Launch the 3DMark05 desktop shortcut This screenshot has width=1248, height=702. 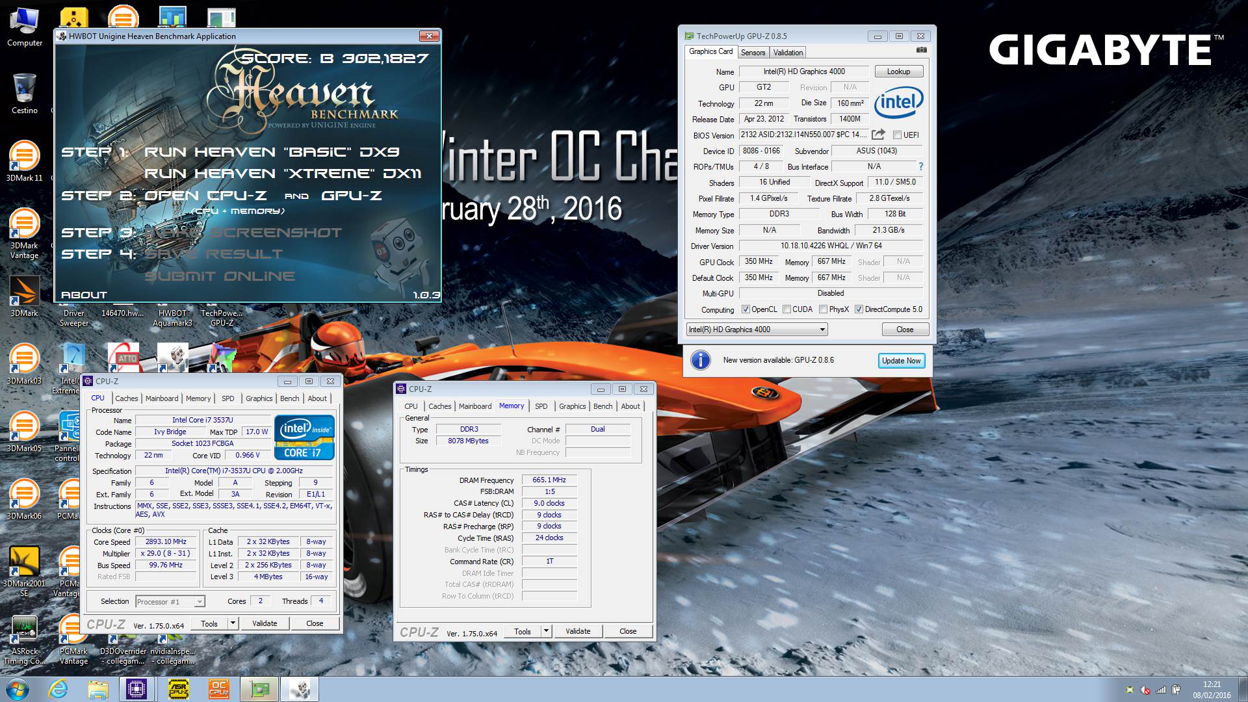pos(24,432)
